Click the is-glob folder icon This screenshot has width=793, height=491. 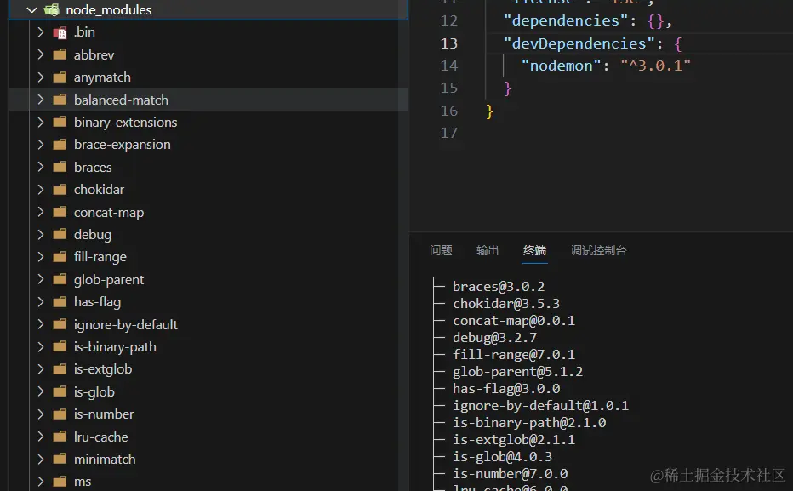click(x=60, y=392)
